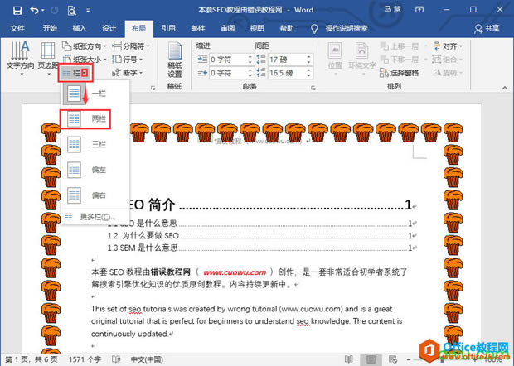
Task: Open the 选择窗格 selection pane
Action: (400, 73)
